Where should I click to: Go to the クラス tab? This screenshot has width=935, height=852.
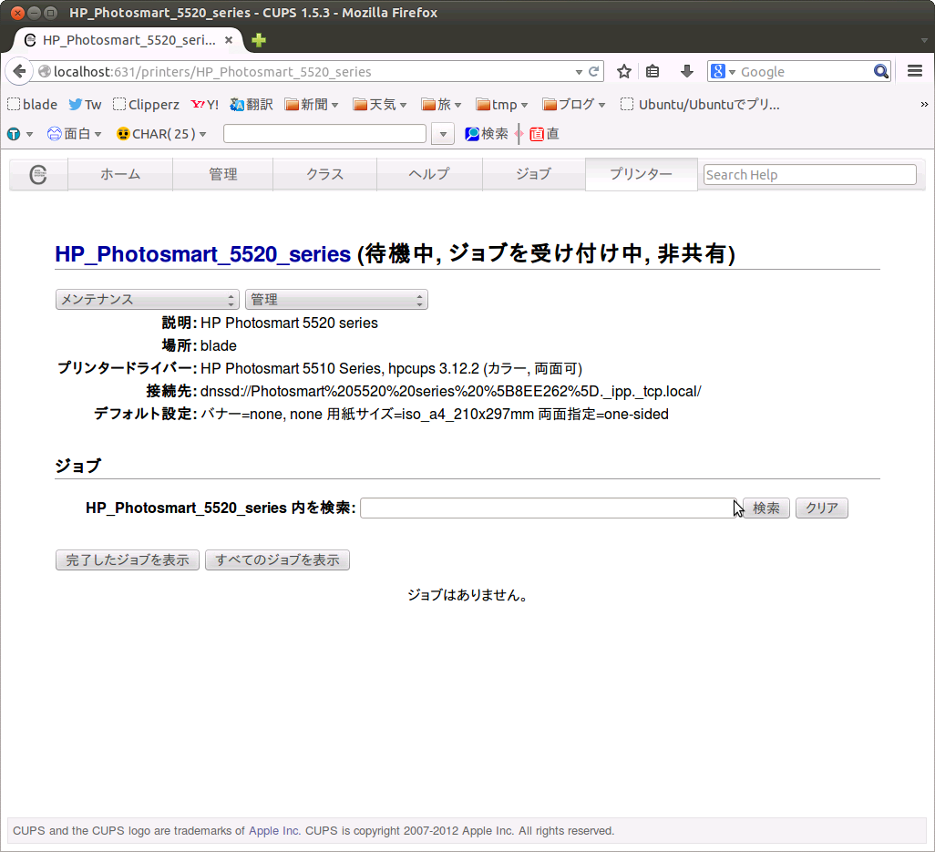pyautogui.click(x=325, y=174)
